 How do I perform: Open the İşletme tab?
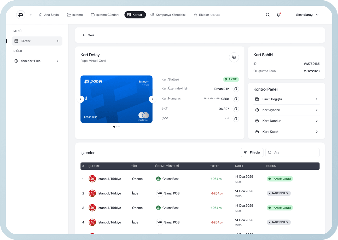coord(75,15)
